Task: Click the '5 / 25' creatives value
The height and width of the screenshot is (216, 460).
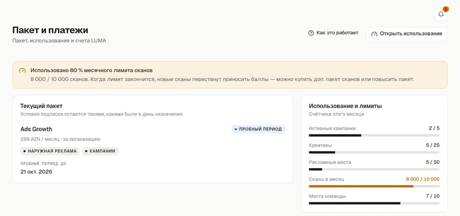Action: (x=433, y=145)
